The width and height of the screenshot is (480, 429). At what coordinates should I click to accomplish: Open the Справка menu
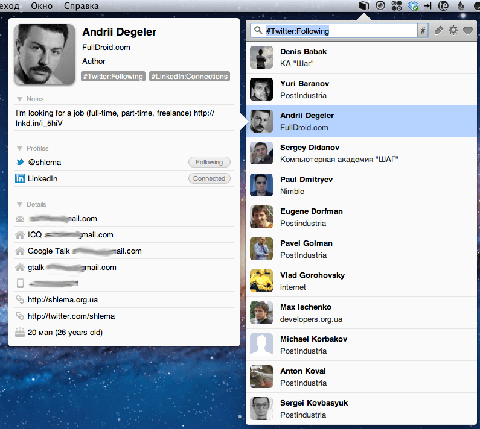[81, 6]
